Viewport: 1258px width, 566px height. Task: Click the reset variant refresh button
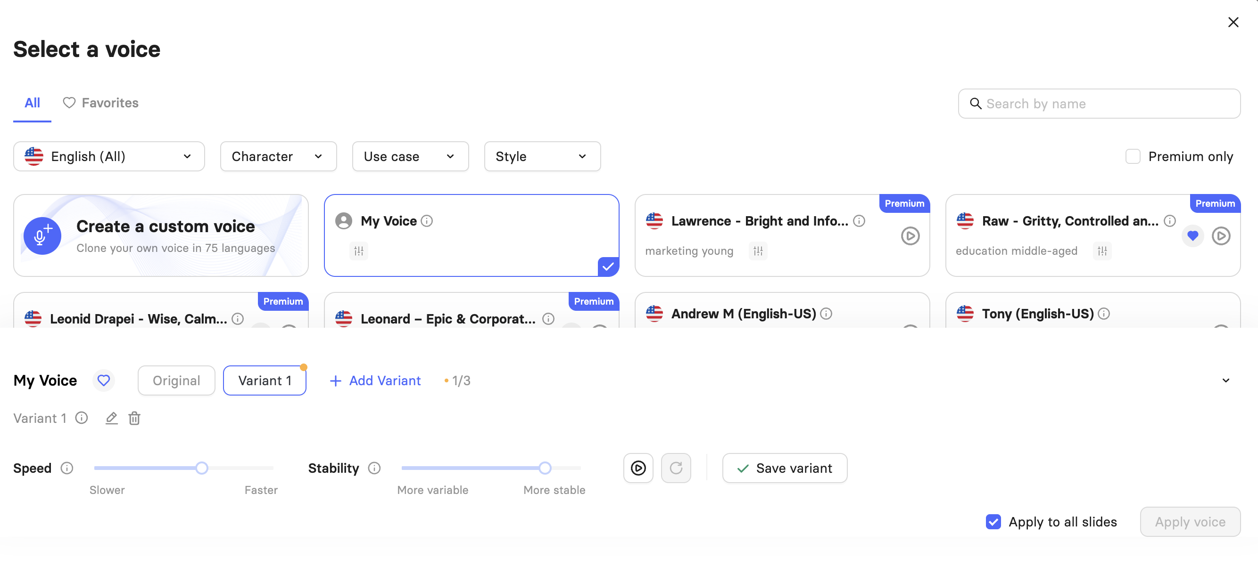(x=676, y=469)
